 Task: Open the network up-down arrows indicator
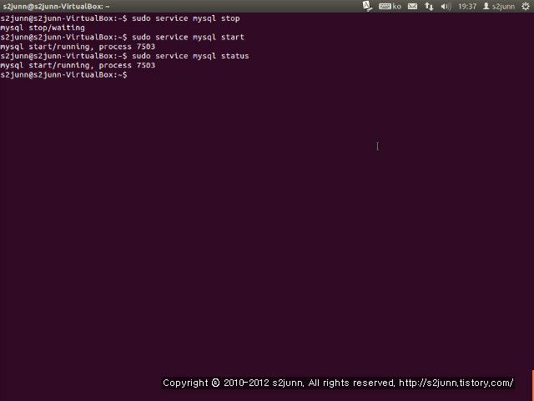429,6
